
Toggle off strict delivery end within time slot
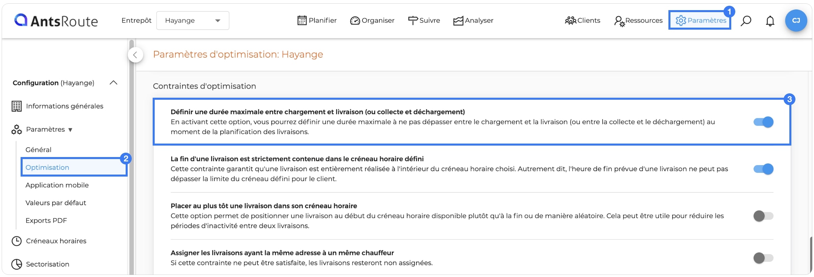coord(763,169)
